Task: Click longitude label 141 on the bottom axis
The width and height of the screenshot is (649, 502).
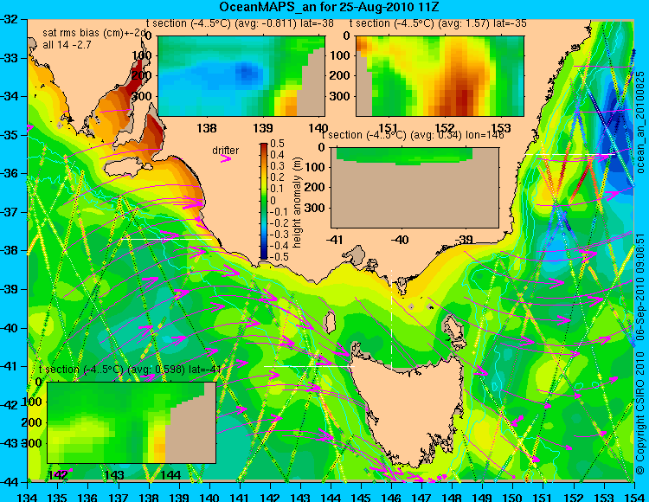Action: (x=240, y=496)
